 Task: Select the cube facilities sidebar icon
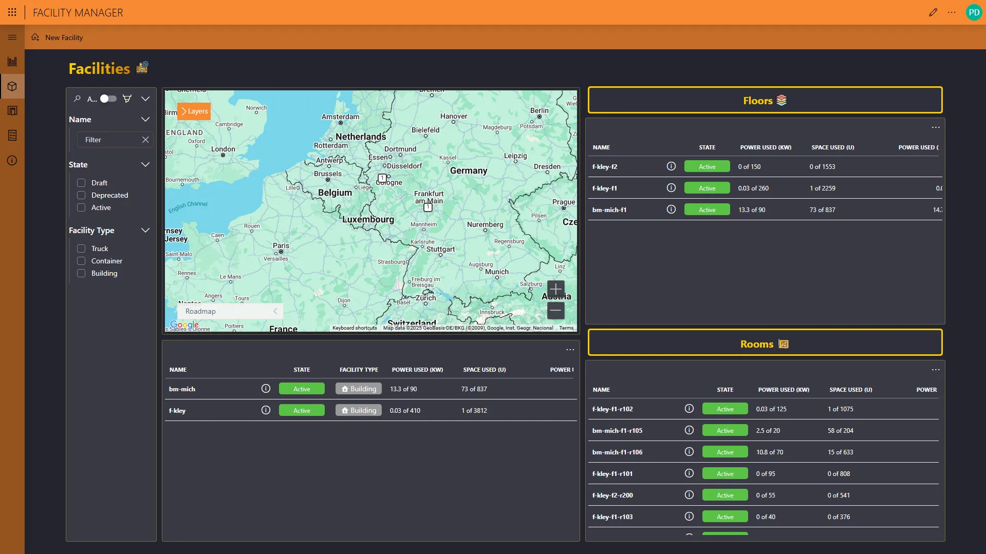(12, 86)
